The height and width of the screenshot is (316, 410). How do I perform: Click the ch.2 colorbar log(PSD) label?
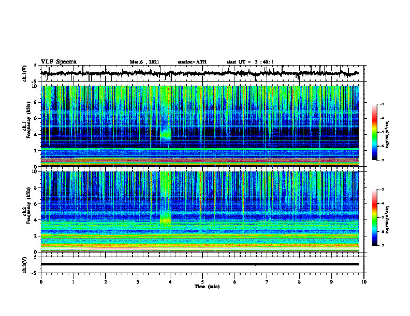click(x=388, y=219)
